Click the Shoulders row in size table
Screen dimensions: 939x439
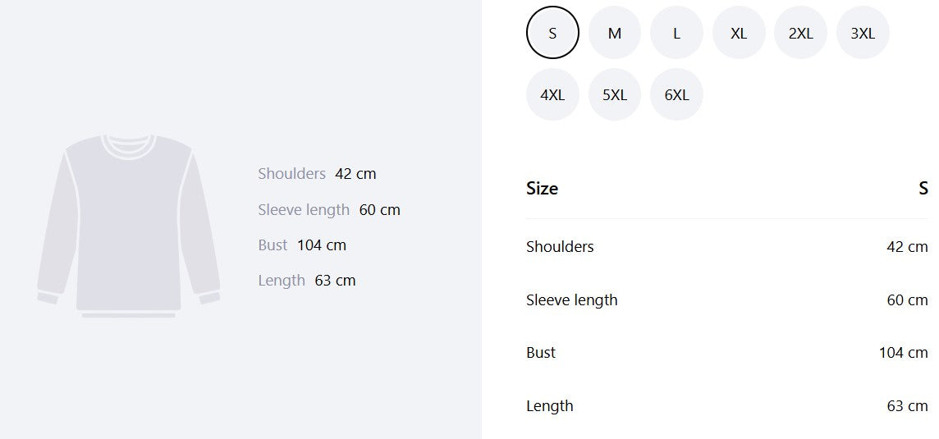(727, 246)
